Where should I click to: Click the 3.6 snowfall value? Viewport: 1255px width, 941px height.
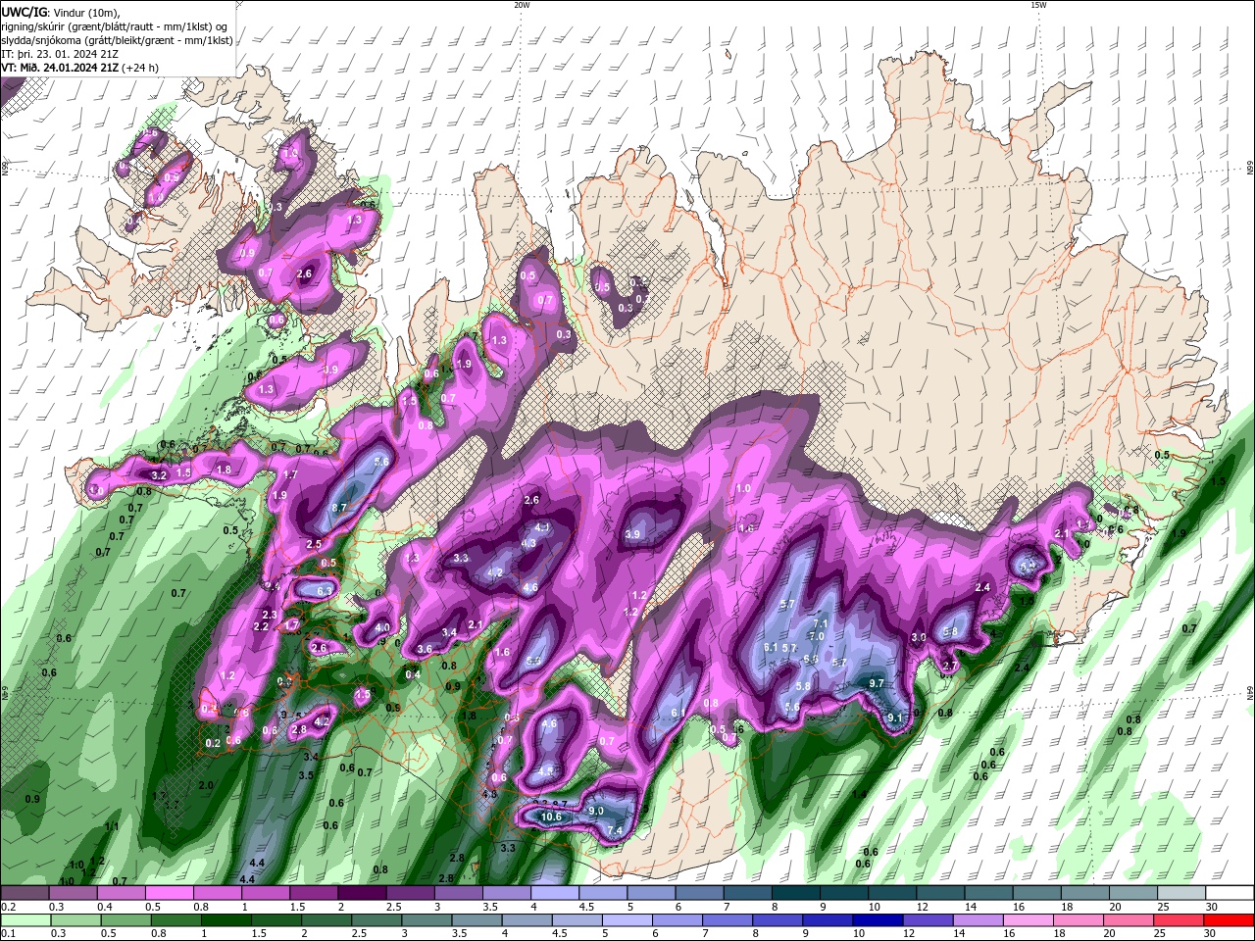(425, 649)
